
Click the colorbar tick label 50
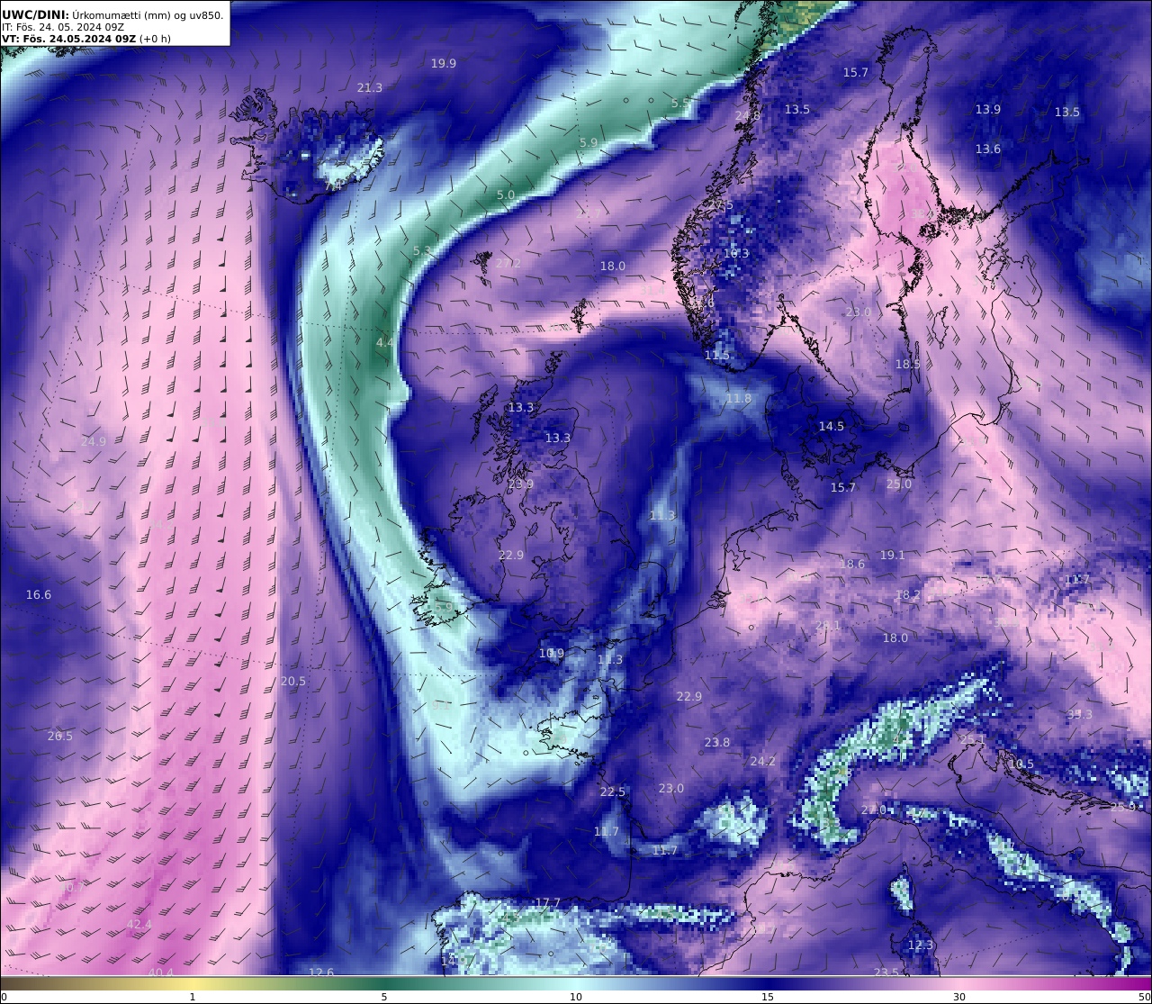1144,997
